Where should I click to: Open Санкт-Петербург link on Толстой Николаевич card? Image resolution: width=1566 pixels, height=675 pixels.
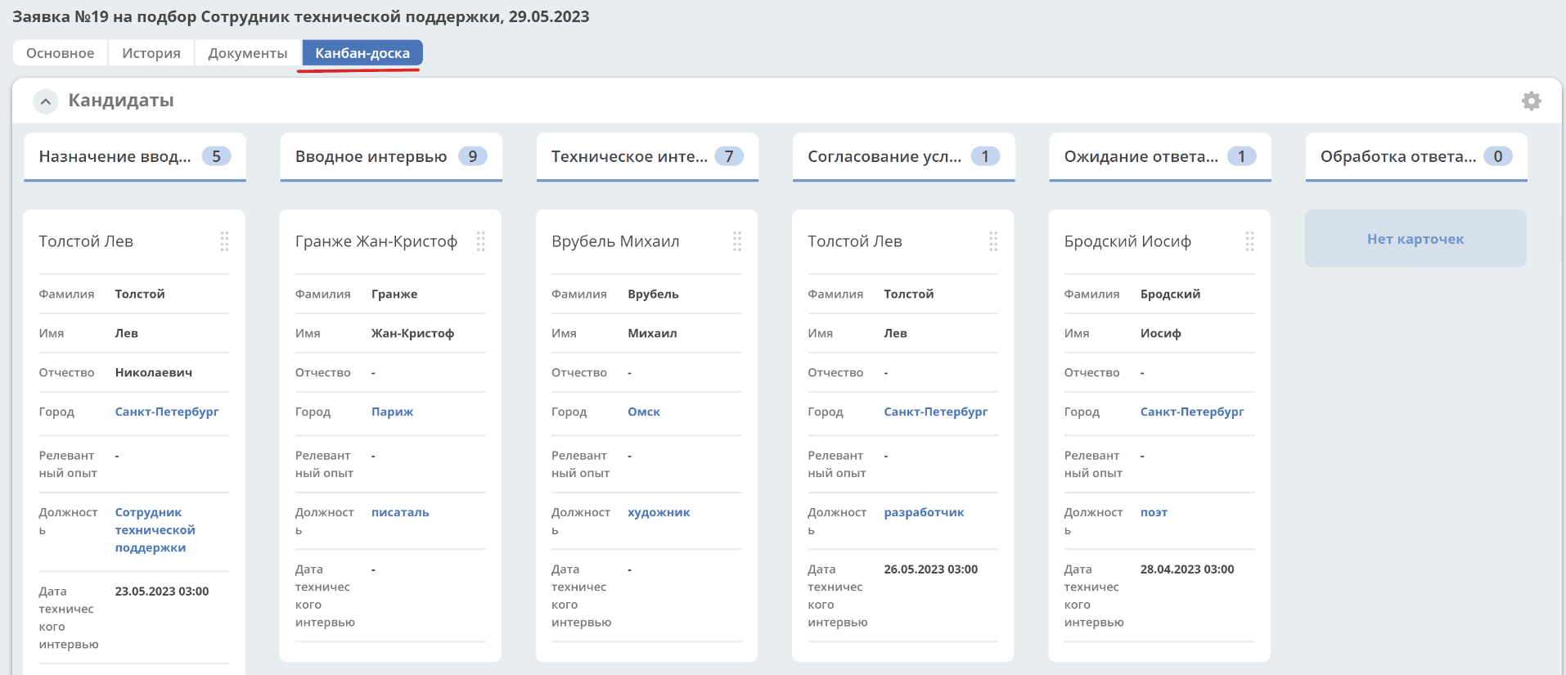coord(167,412)
